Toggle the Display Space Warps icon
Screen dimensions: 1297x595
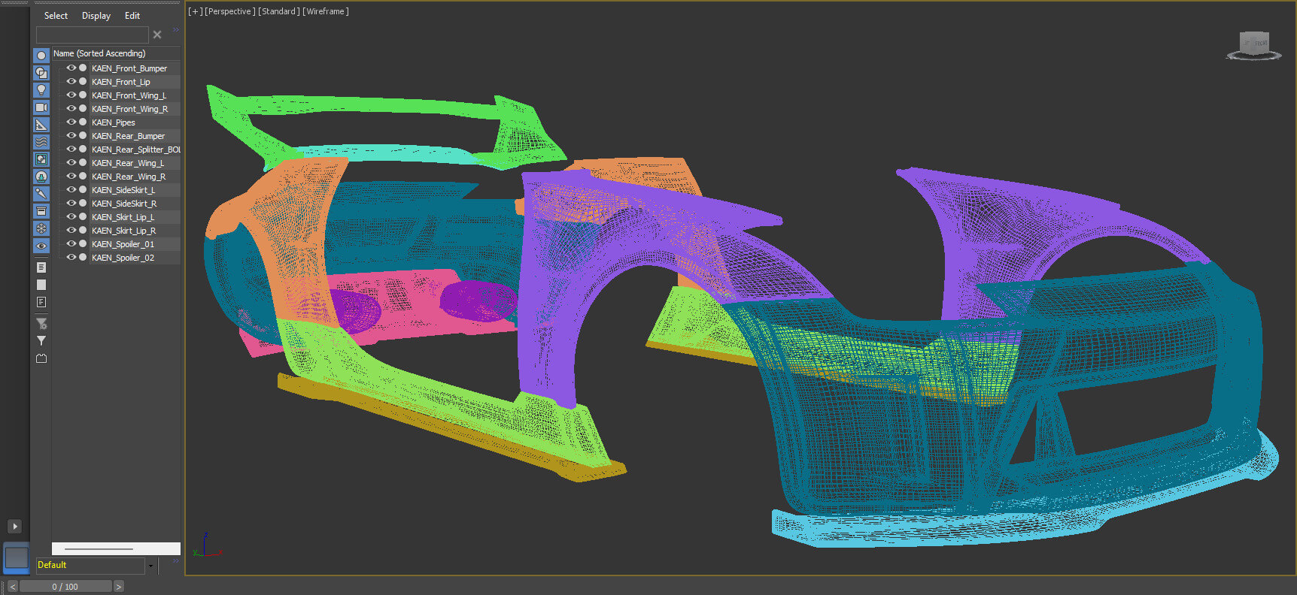tap(41, 142)
